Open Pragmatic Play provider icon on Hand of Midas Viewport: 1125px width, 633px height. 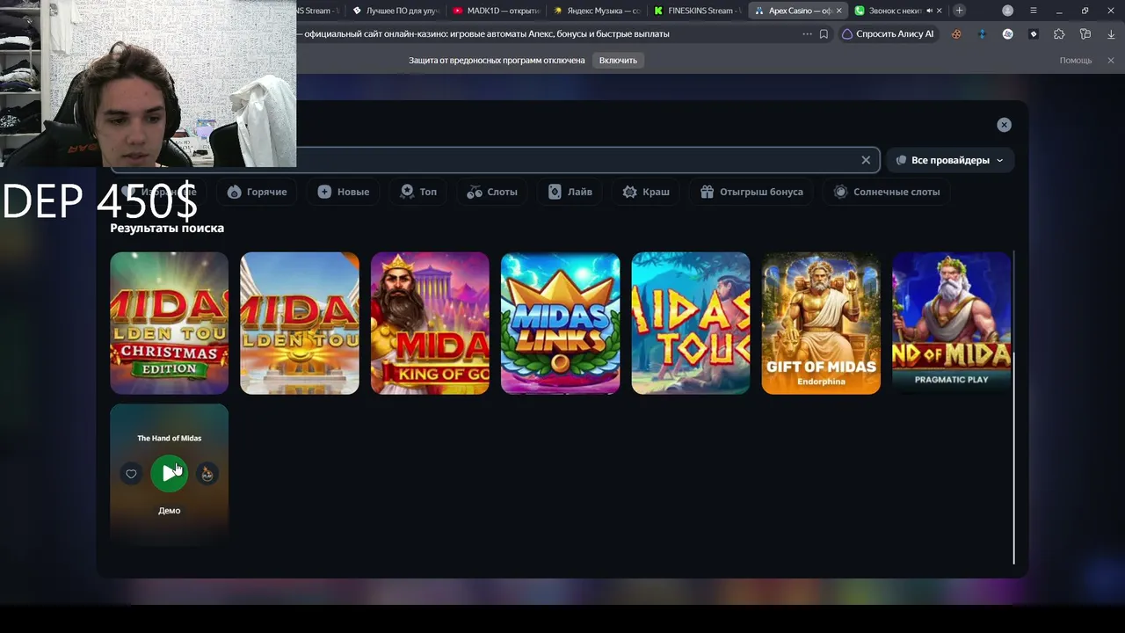207,474
